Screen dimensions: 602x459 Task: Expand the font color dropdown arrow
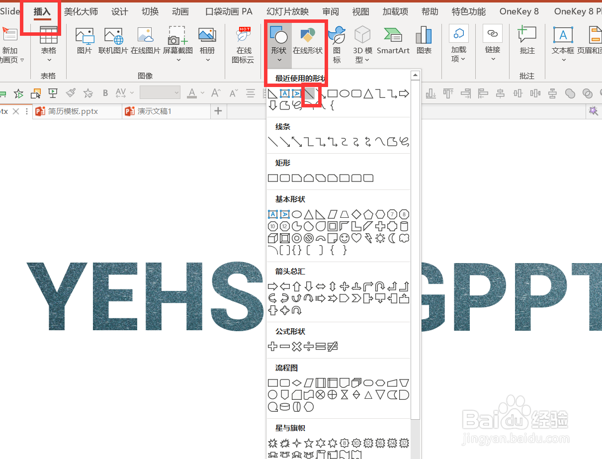202,93
